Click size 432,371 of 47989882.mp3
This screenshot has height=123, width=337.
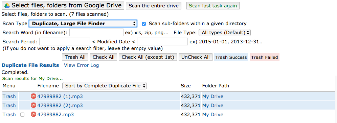click(x=190, y=115)
